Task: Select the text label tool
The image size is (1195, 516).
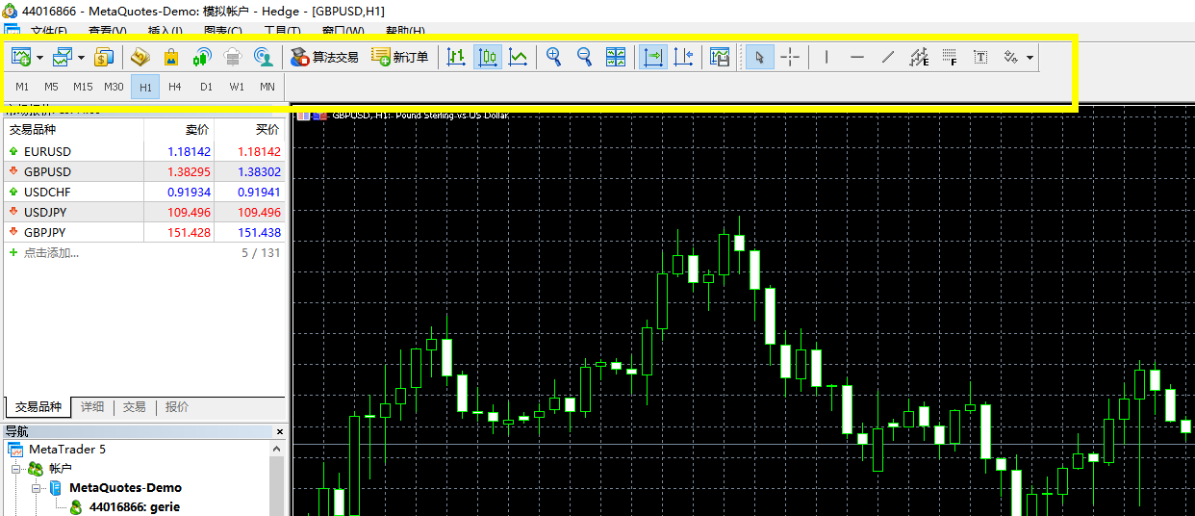Action: click(979, 58)
